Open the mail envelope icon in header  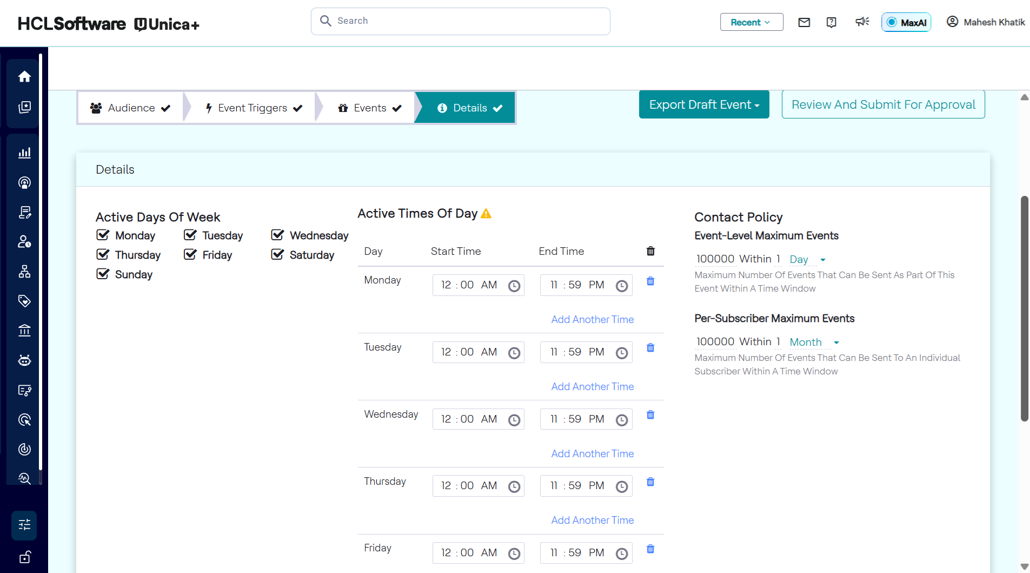coord(804,22)
